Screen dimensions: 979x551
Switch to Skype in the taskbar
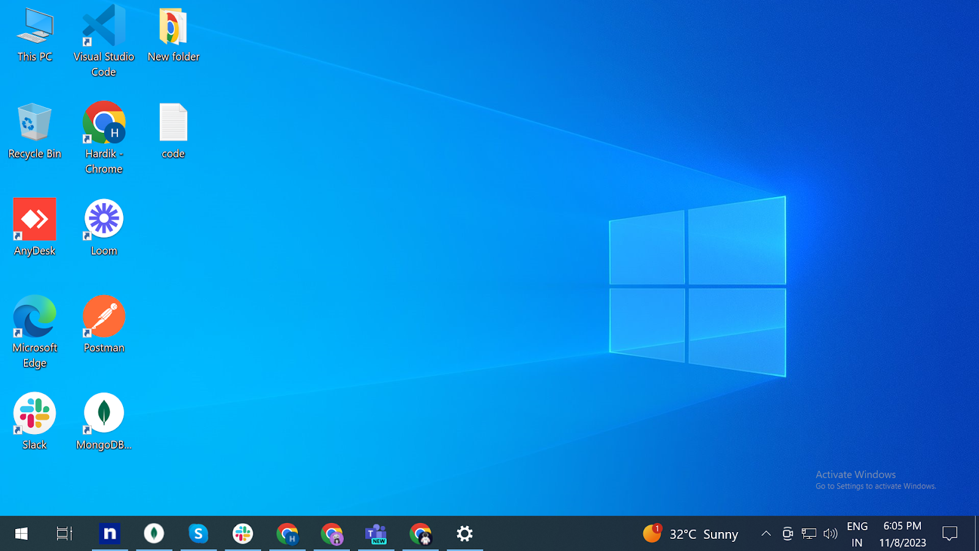tap(198, 534)
